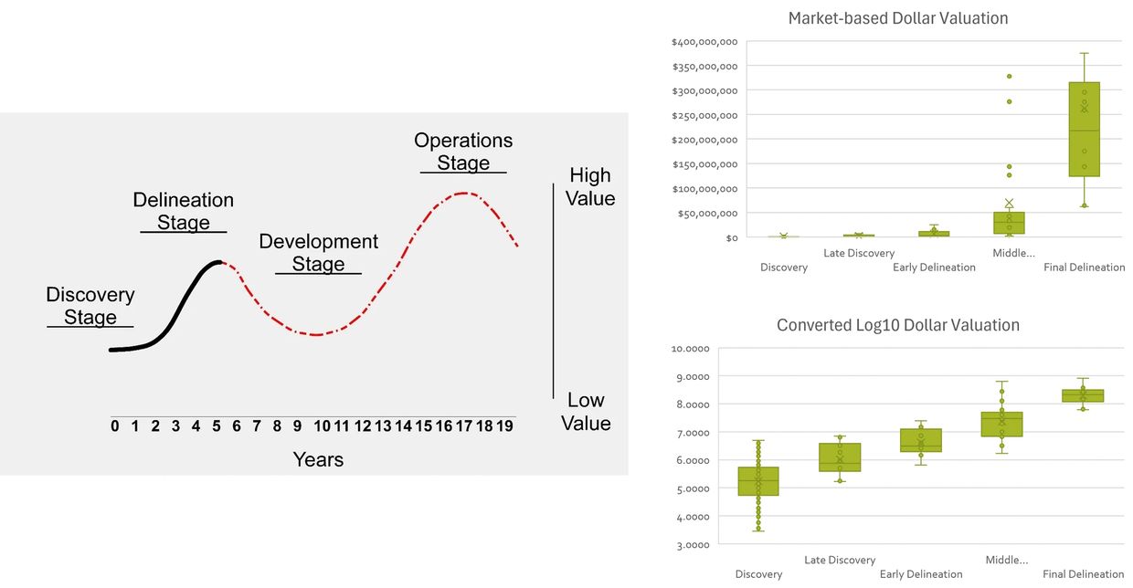Viewport: 1133px width, 588px height.
Task: Select the Discovery box in the Log10 chart
Action: tap(758, 481)
